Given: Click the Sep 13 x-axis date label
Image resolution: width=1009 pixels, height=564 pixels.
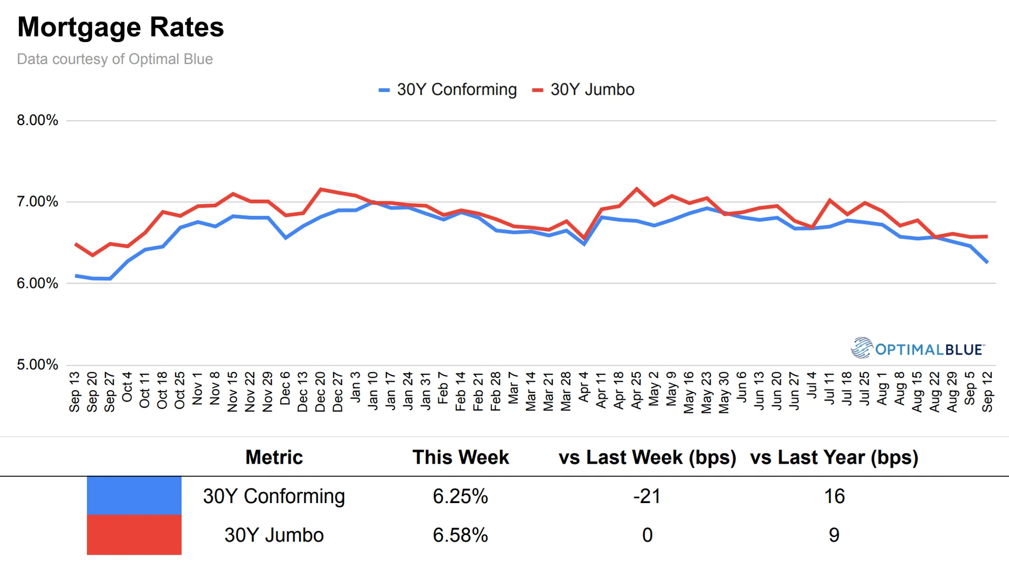Looking at the screenshot, I should tap(75, 392).
